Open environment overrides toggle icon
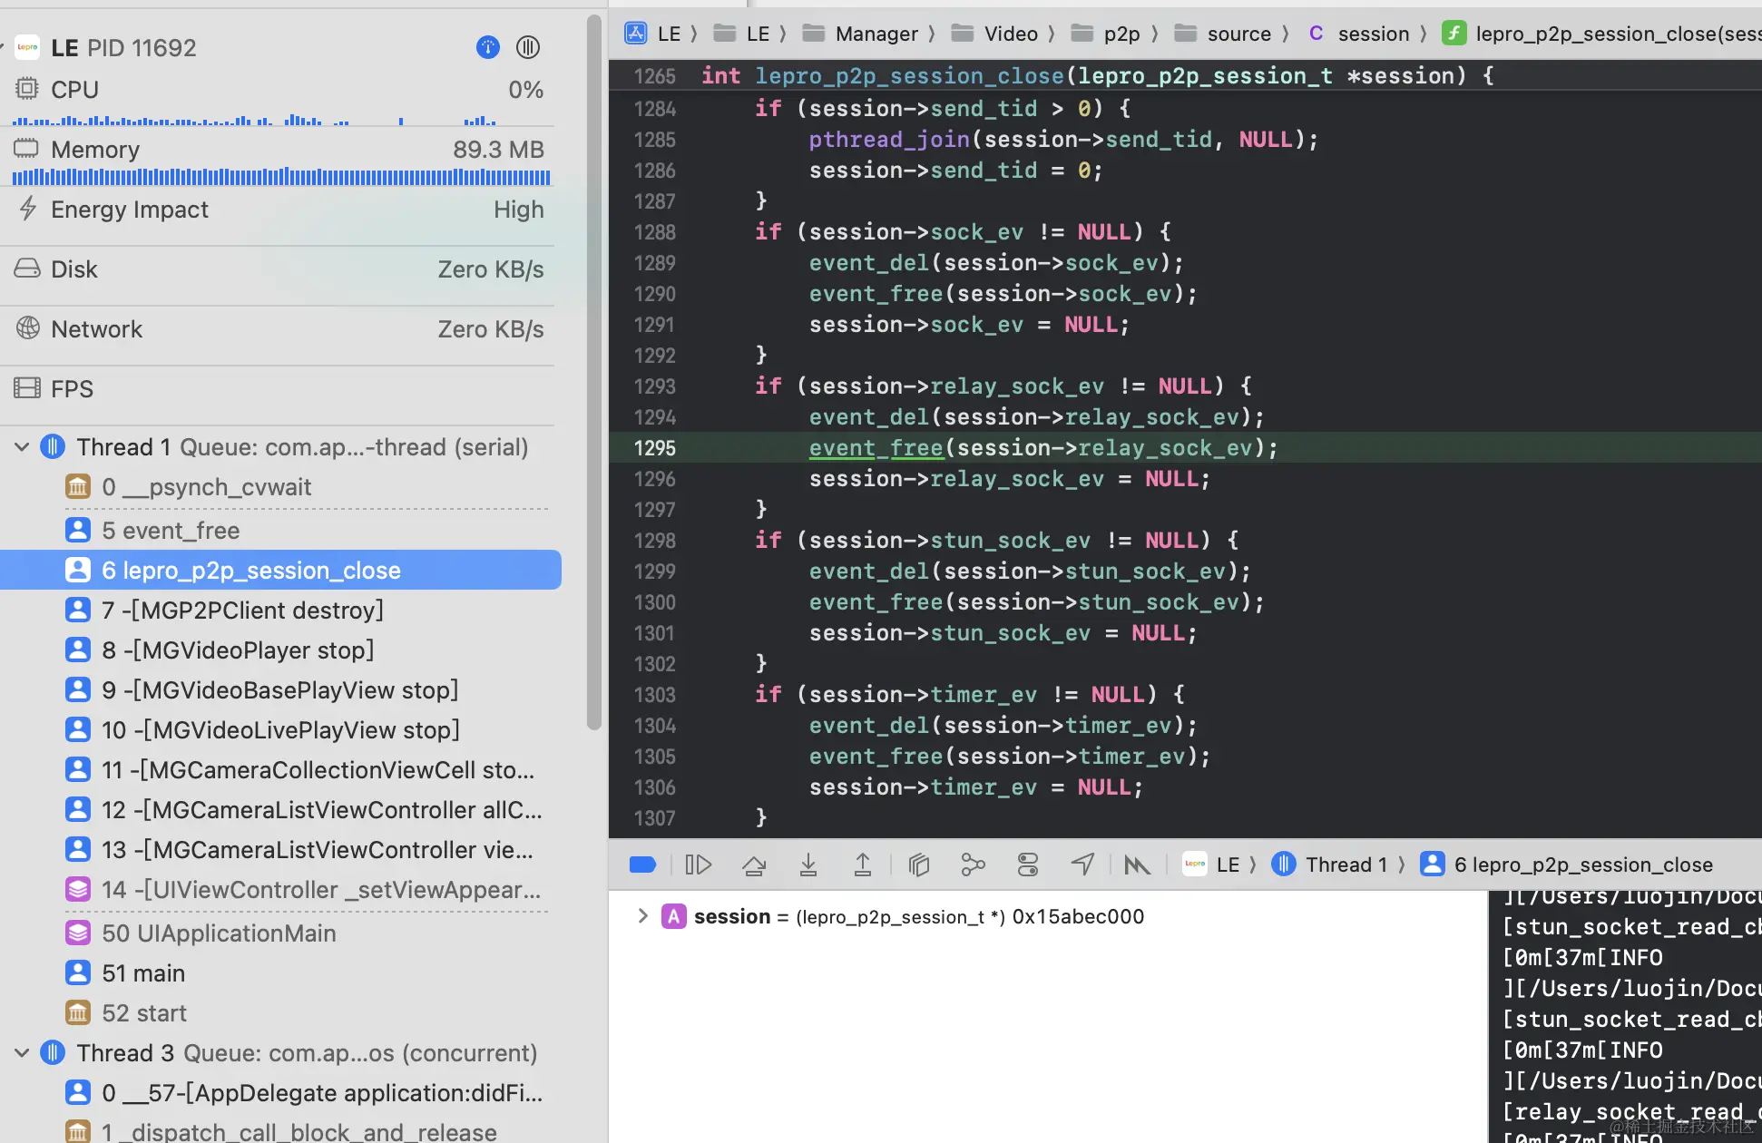Image resolution: width=1762 pixels, height=1143 pixels. pos(1027,865)
